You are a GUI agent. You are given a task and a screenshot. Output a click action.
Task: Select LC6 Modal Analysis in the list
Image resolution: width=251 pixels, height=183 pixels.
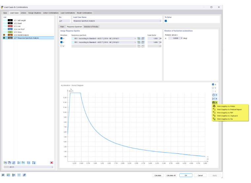point(28,35)
